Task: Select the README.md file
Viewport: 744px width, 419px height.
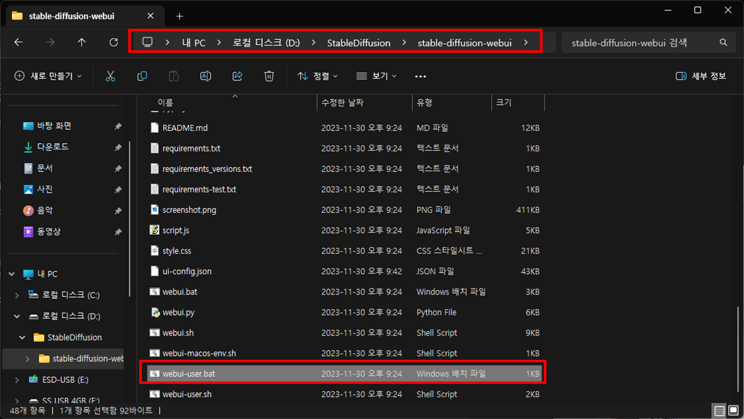Action: tap(344, 128)
